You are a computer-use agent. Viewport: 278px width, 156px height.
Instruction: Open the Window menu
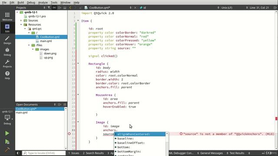point(65,3)
